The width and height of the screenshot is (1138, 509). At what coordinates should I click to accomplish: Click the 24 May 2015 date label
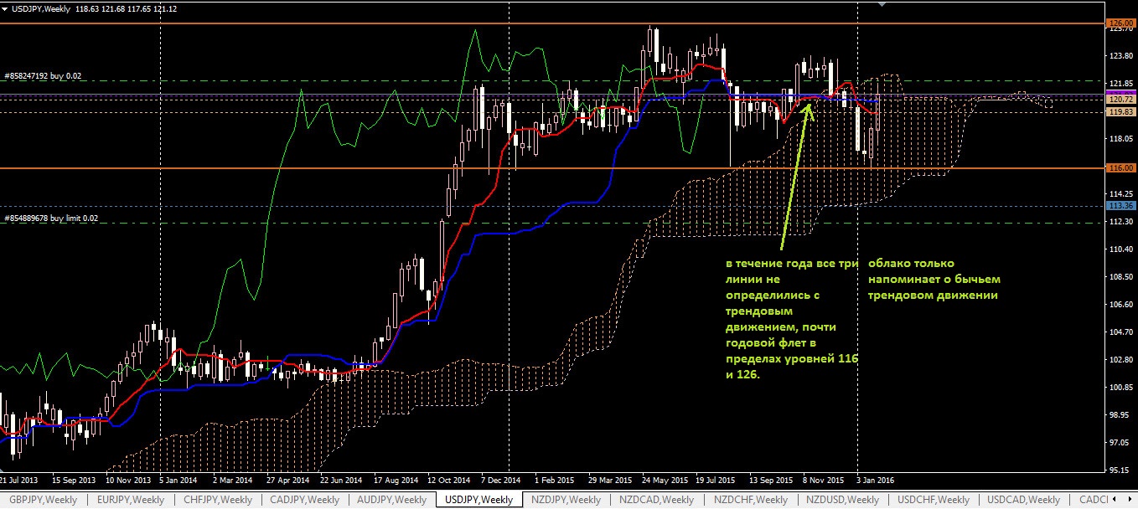665,481
